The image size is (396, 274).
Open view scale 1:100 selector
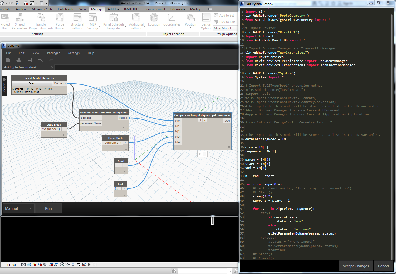coord(11,265)
